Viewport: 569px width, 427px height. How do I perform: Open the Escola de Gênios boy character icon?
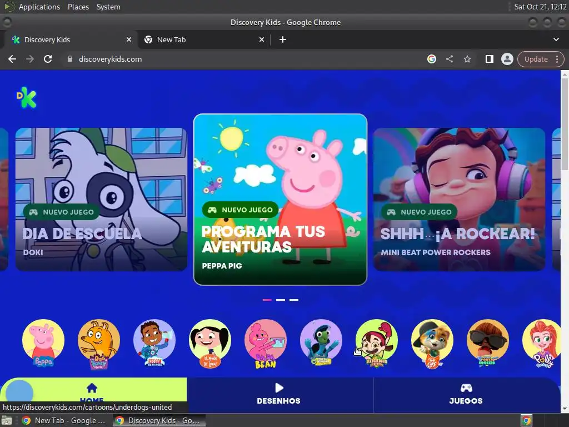[x=154, y=343]
